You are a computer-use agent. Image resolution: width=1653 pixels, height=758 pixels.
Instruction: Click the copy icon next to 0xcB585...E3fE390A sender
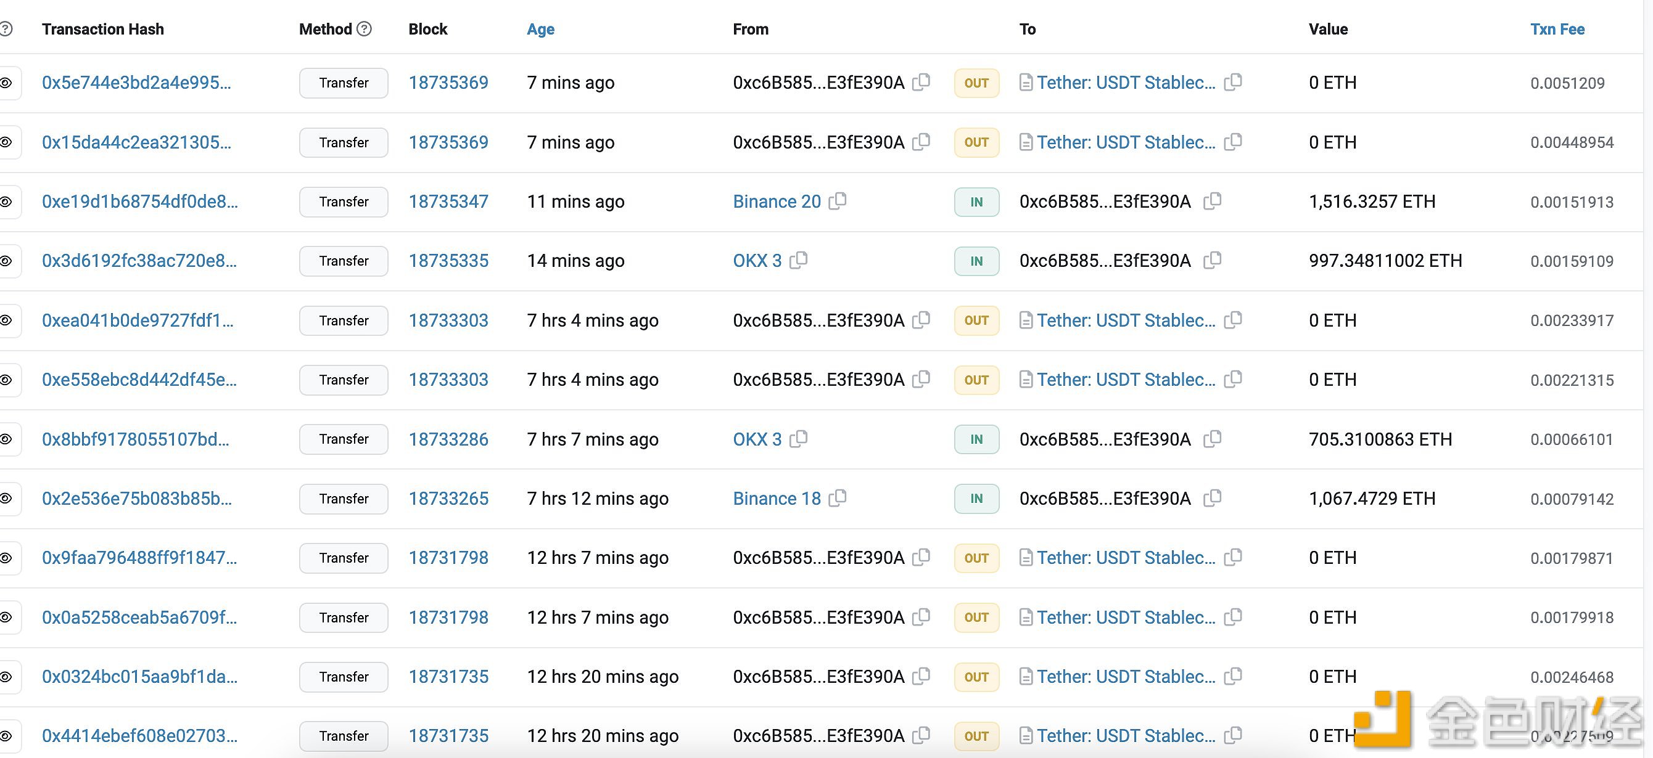926,84
